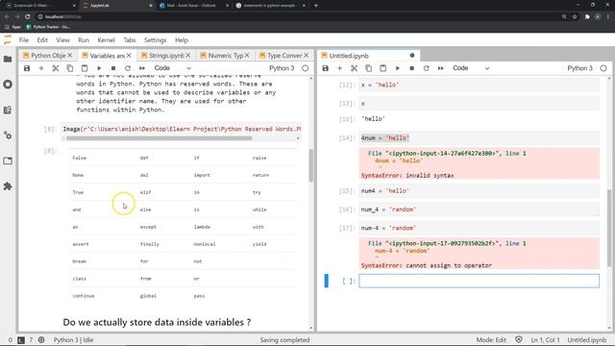The width and height of the screenshot is (615, 346).
Task: Click left notebook vertical scrollbar thumb
Action: (311, 165)
